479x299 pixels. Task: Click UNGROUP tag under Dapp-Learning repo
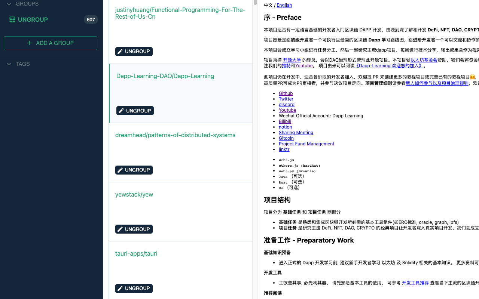click(x=135, y=111)
